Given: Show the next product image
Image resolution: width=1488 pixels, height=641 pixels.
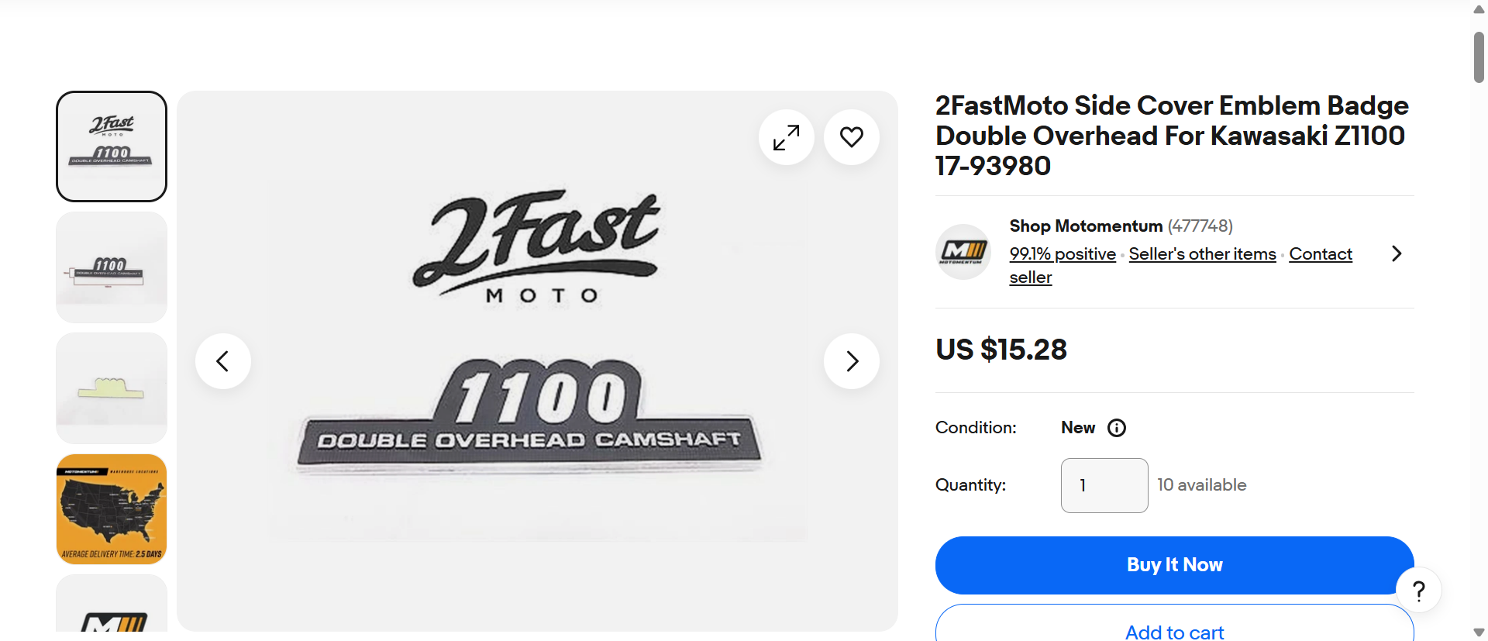Looking at the screenshot, I should (851, 361).
